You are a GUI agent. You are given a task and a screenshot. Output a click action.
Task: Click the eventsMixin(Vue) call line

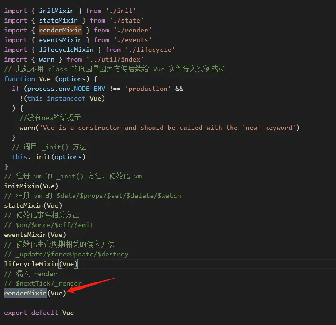click(x=35, y=235)
